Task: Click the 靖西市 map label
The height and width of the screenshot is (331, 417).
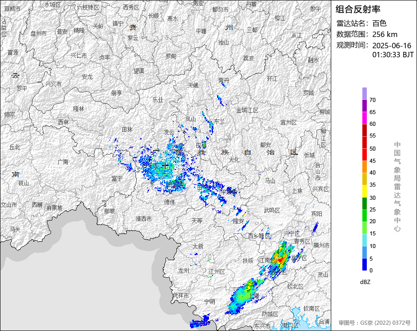Action: pos(144,219)
